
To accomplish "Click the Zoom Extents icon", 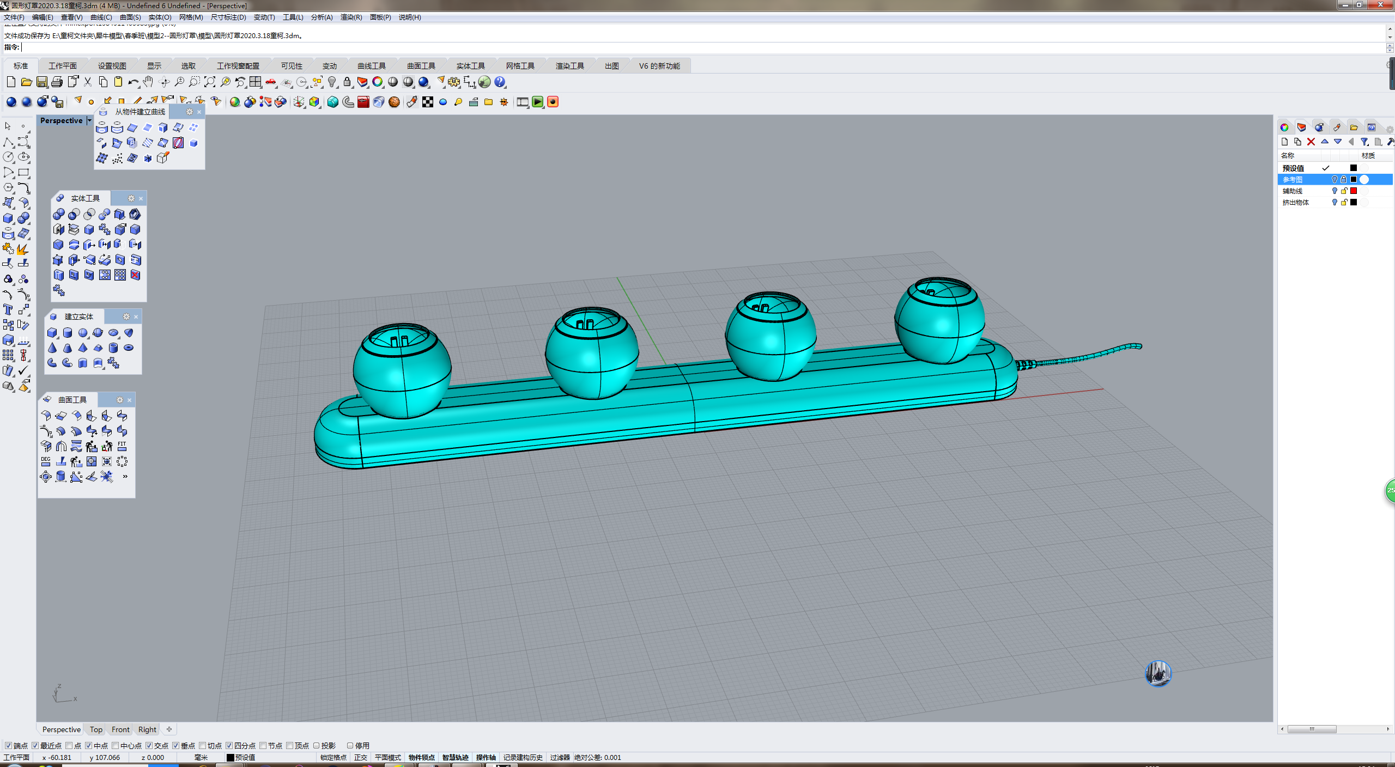I will (x=210, y=82).
